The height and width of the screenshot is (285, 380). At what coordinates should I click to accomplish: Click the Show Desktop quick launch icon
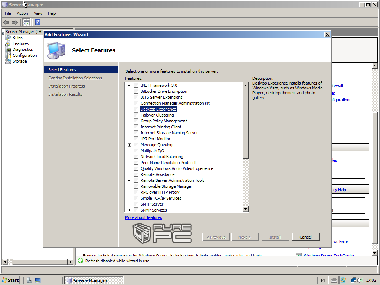[38, 281]
